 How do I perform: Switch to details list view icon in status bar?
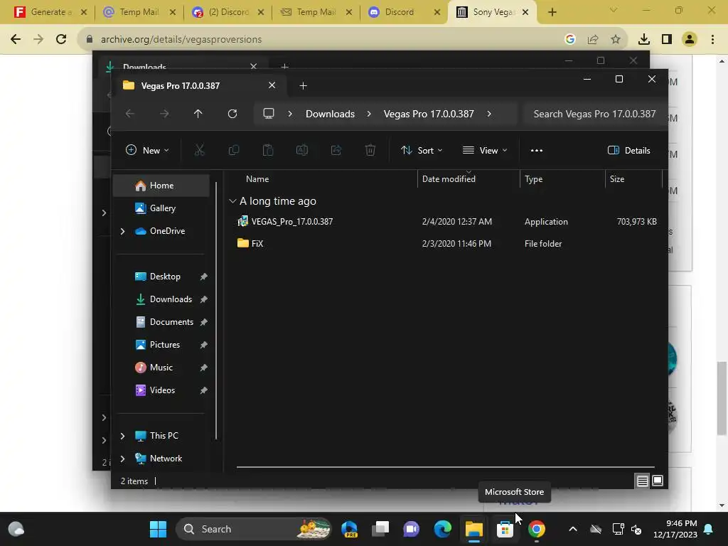[x=642, y=481]
